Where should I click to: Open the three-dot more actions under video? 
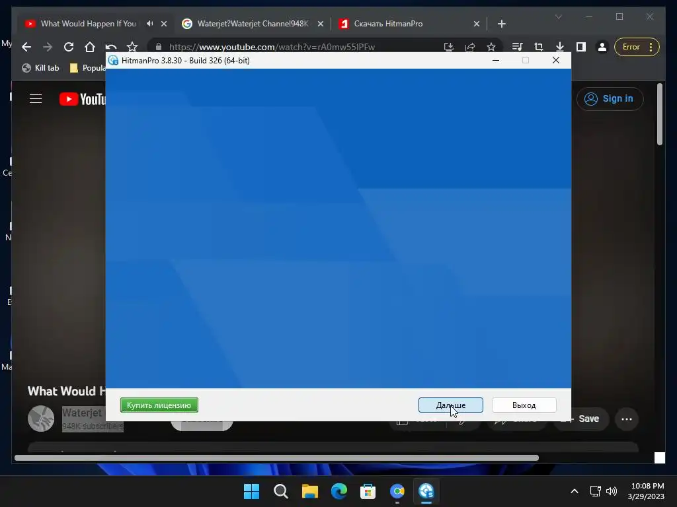pyautogui.click(x=627, y=419)
